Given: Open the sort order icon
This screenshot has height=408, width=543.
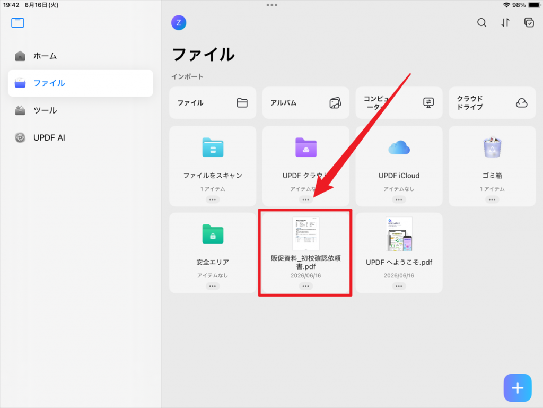Looking at the screenshot, I should coord(505,23).
